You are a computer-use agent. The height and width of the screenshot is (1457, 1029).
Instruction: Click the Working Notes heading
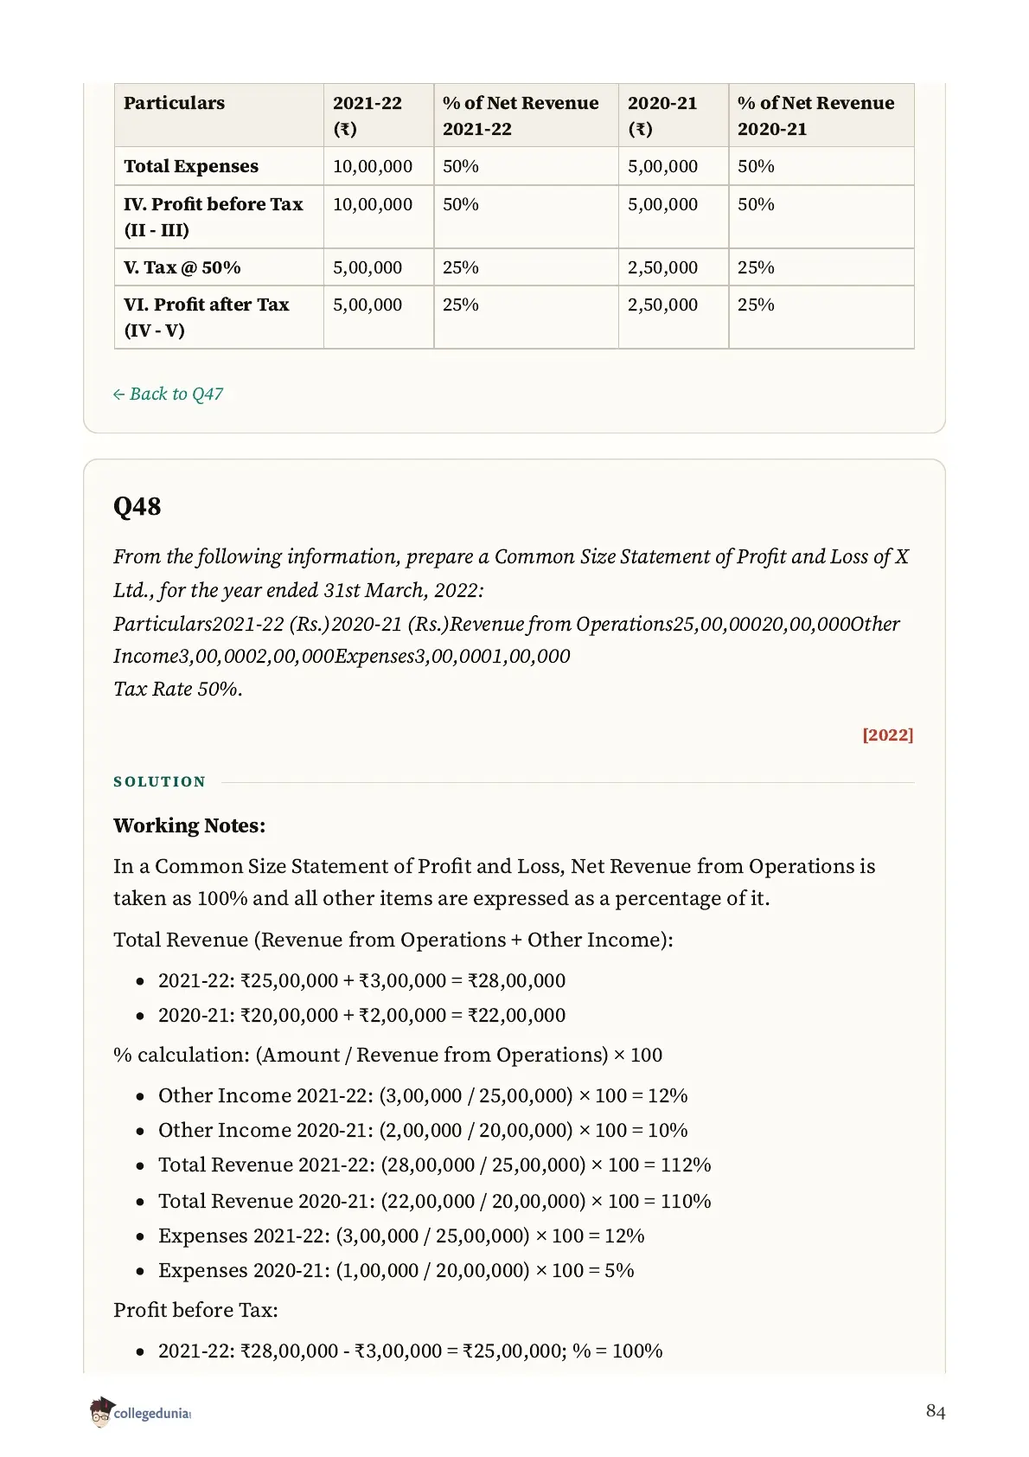[x=189, y=825]
